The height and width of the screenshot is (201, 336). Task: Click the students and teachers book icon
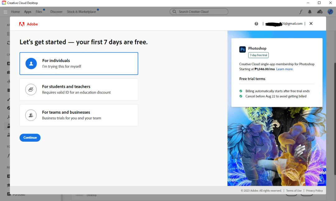coord(31,89)
